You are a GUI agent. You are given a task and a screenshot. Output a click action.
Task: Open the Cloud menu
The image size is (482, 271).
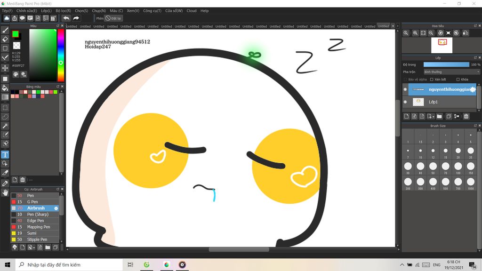point(192,11)
